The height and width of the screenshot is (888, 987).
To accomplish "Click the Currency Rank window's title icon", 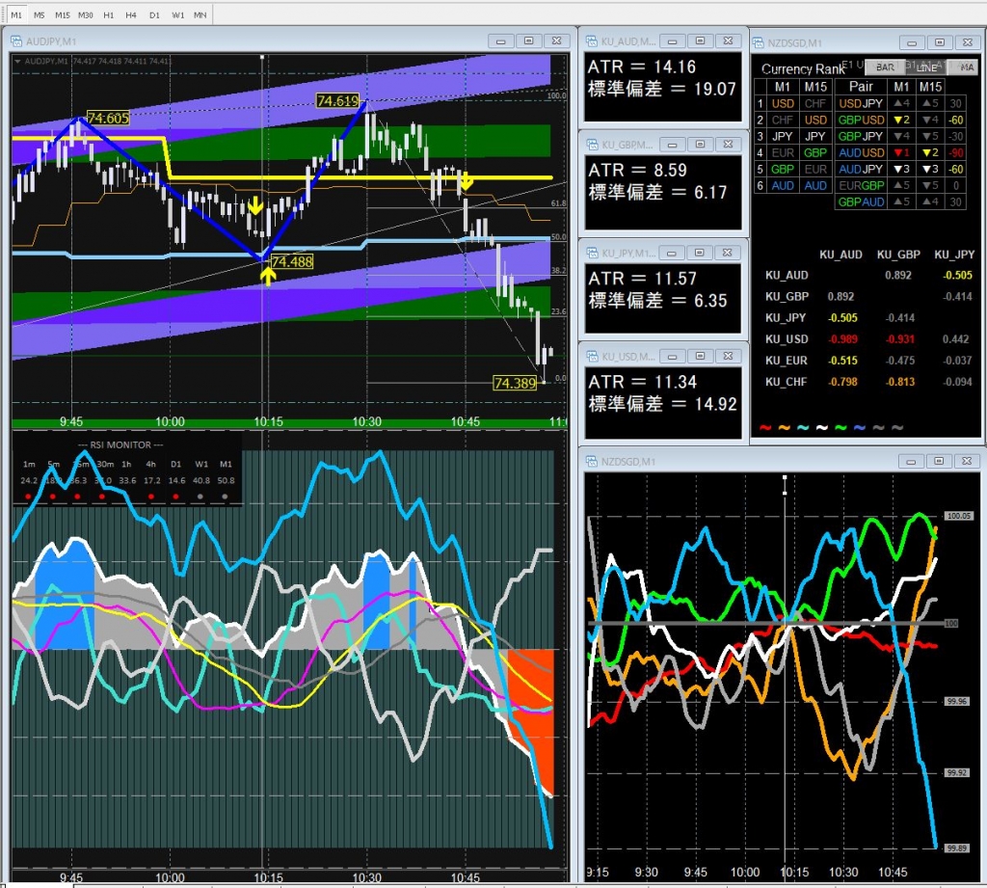I will [x=757, y=42].
